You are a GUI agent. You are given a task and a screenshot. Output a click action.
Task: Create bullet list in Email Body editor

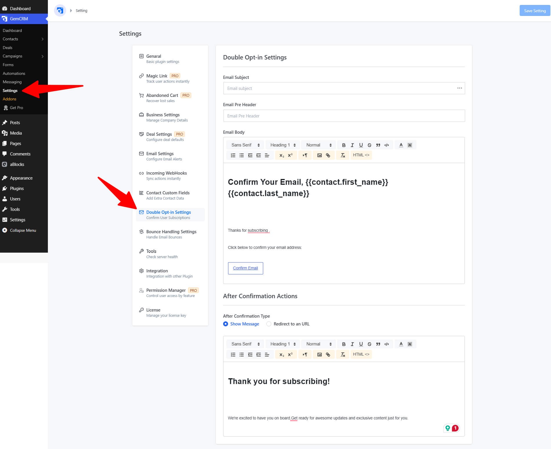pos(241,155)
